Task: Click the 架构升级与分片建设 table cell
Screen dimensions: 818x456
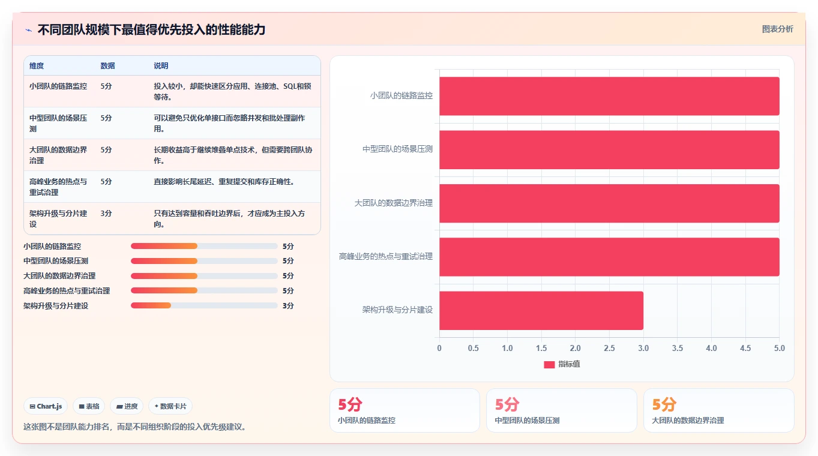Action: (x=58, y=218)
